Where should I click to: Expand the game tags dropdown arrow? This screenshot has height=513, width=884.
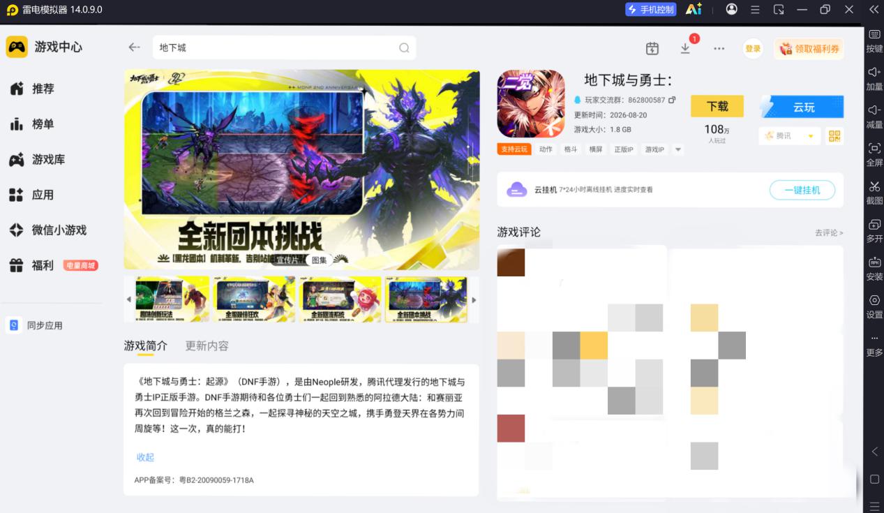[678, 149]
